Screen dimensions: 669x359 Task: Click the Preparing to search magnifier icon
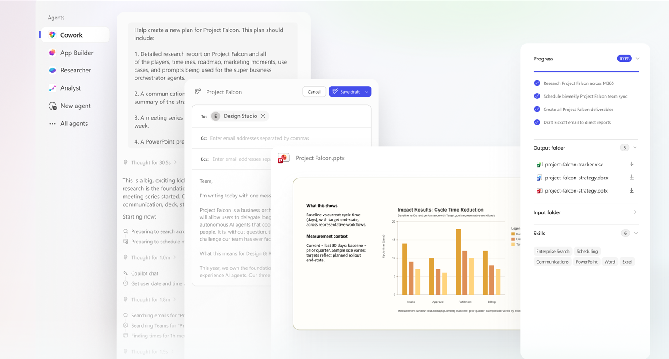point(125,231)
